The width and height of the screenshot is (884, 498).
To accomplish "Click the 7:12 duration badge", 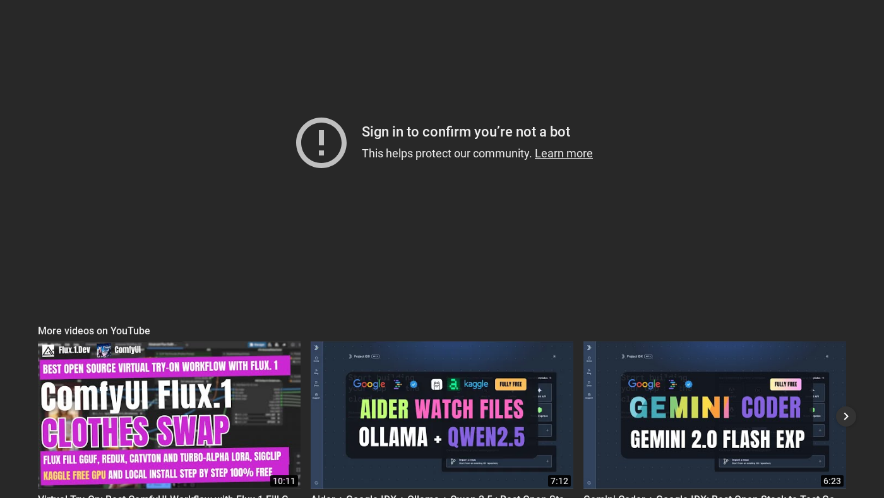I will [x=559, y=481].
